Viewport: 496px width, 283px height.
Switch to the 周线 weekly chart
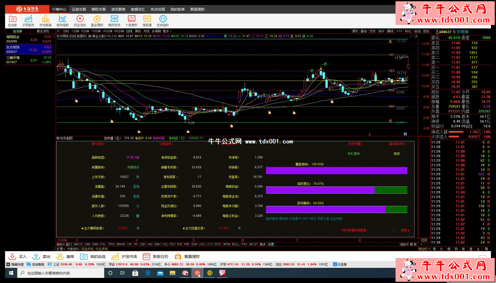pyautogui.click(x=138, y=31)
